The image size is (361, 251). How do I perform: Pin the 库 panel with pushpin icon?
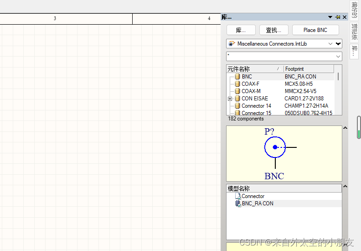338,17
